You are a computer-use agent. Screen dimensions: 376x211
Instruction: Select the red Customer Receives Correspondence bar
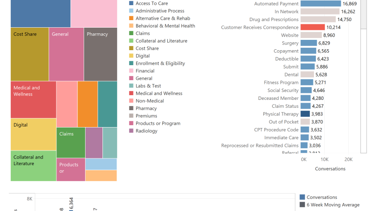tap(313, 27)
